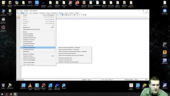The width and height of the screenshot is (170, 96).
Task: Choose Задать выделение (начало/конец)
Action: 38,29
